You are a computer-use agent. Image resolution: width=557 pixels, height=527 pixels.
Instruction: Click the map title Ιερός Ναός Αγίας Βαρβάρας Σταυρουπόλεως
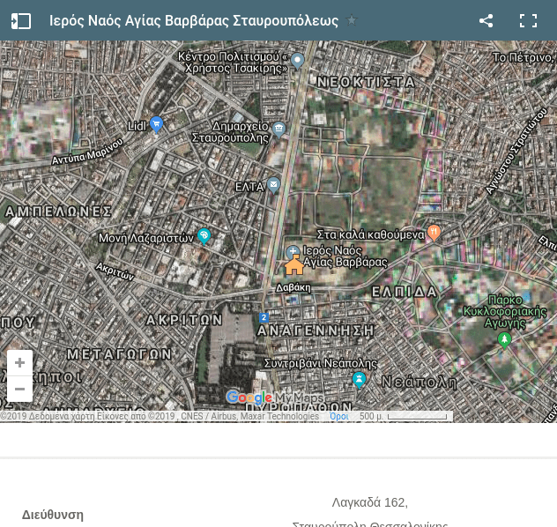click(x=194, y=21)
